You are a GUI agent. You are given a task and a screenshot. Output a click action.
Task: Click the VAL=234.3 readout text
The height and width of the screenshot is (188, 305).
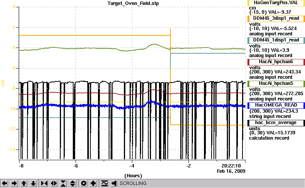(286, 111)
